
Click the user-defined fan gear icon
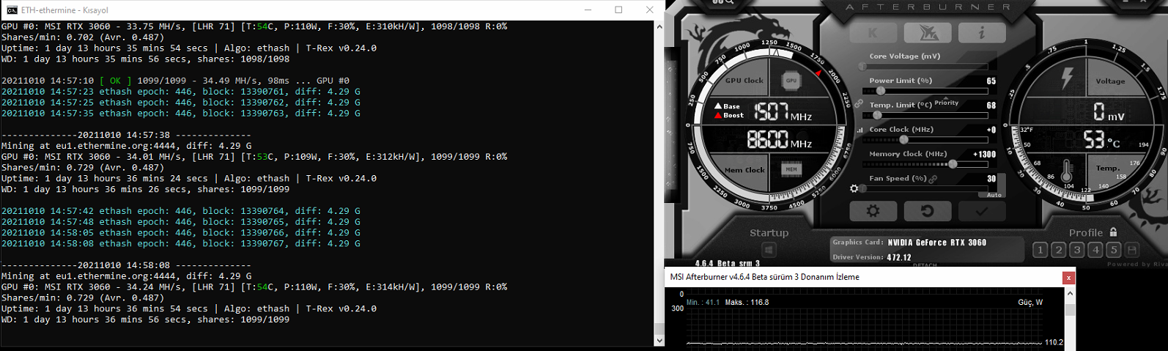tap(854, 189)
